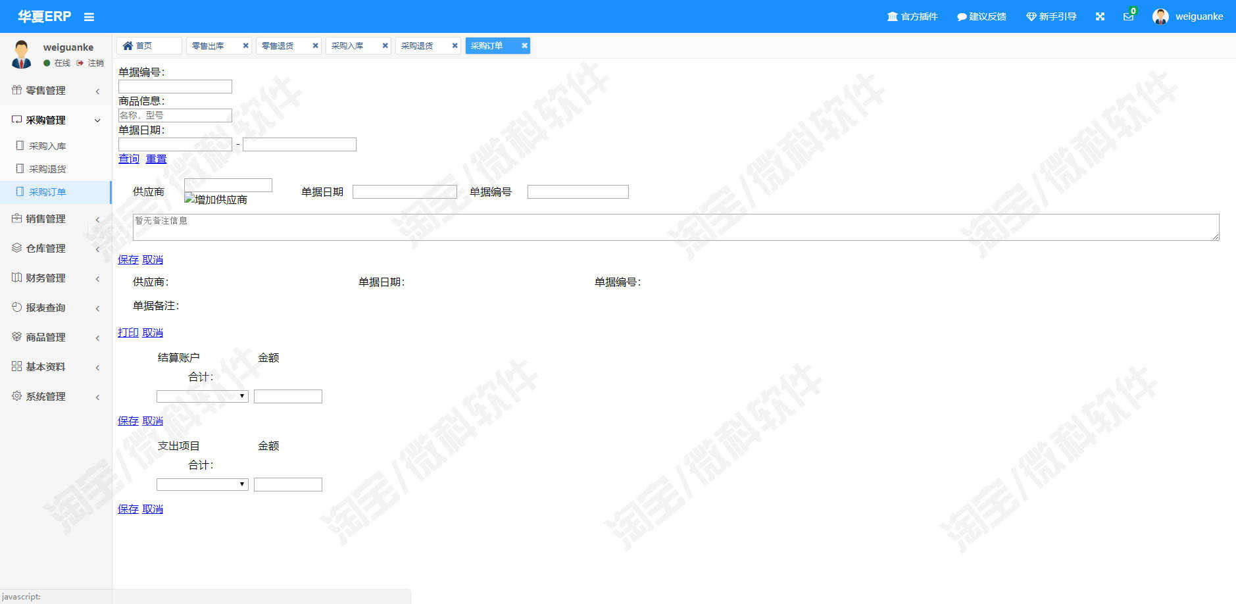Image resolution: width=1236 pixels, height=604 pixels.
Task: Expand the 商品管理 menu chevron
Action: (x=97, y=338)
